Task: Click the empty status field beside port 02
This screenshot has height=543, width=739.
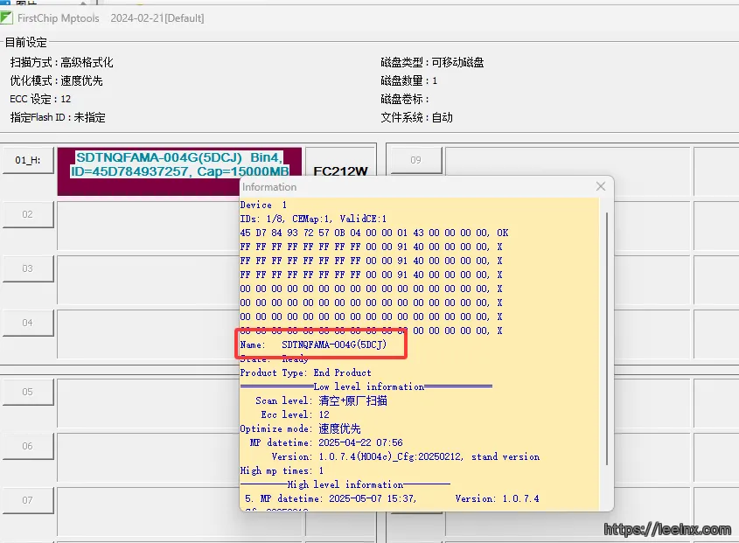Action: coord(147,226)
